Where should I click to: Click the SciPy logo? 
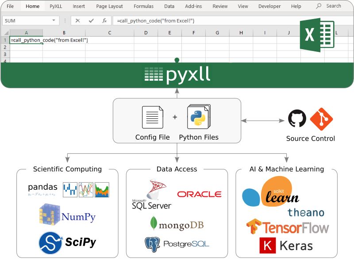pos(67,243)
